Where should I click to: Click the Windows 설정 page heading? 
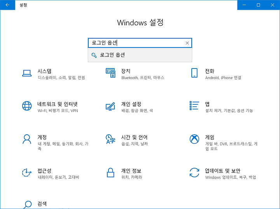pos(140,23)
